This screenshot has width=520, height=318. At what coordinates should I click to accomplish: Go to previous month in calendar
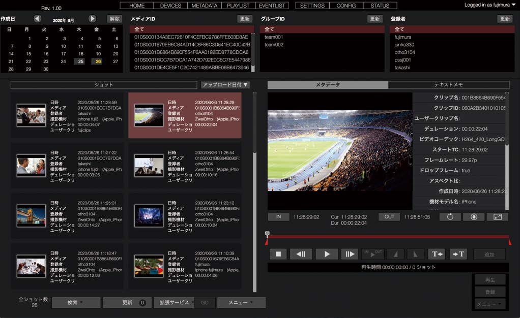click(x=38, y=19)
